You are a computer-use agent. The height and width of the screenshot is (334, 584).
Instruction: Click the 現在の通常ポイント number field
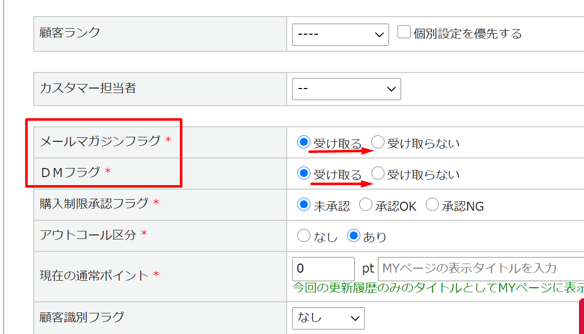click(323, 268)
